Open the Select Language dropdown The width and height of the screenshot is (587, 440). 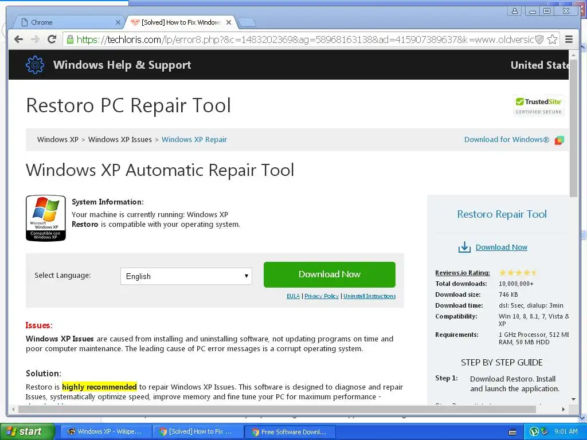click(186, 276)
